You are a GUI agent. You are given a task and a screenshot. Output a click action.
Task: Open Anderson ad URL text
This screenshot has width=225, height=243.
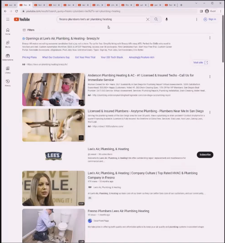click(131, 95)
